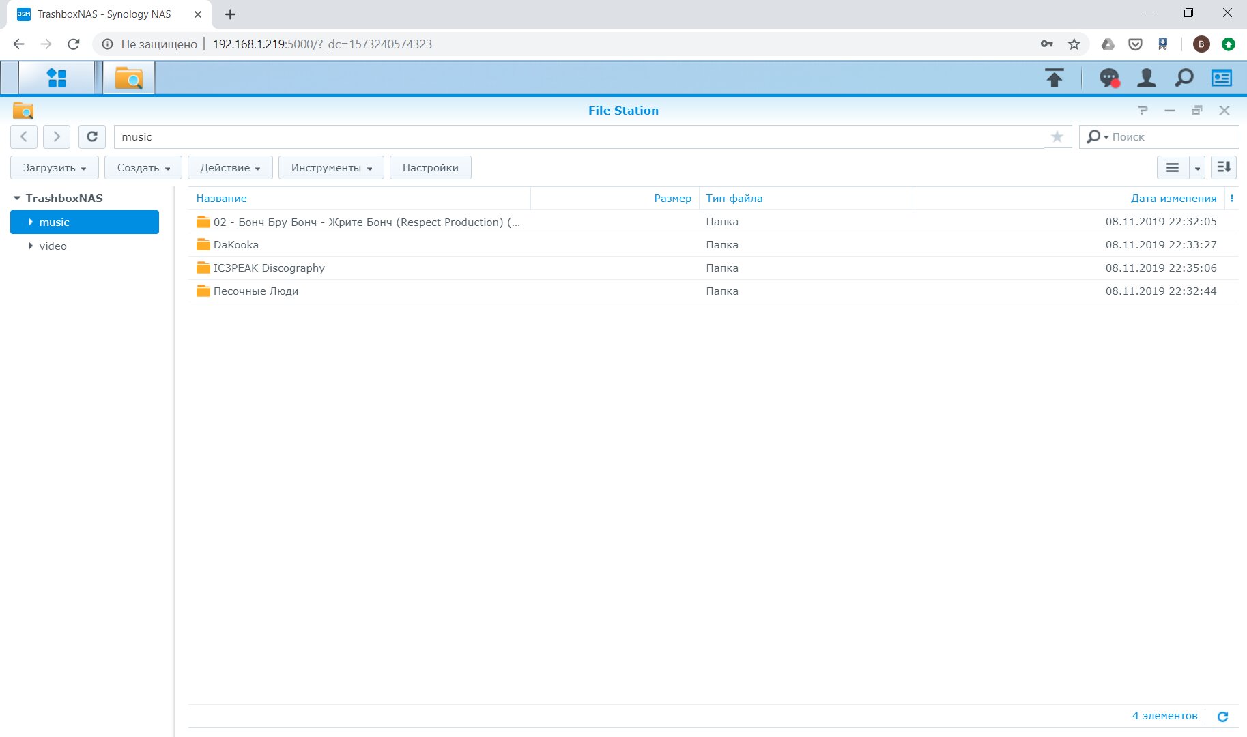Click the DaKooka folder icon

(203, 244)
